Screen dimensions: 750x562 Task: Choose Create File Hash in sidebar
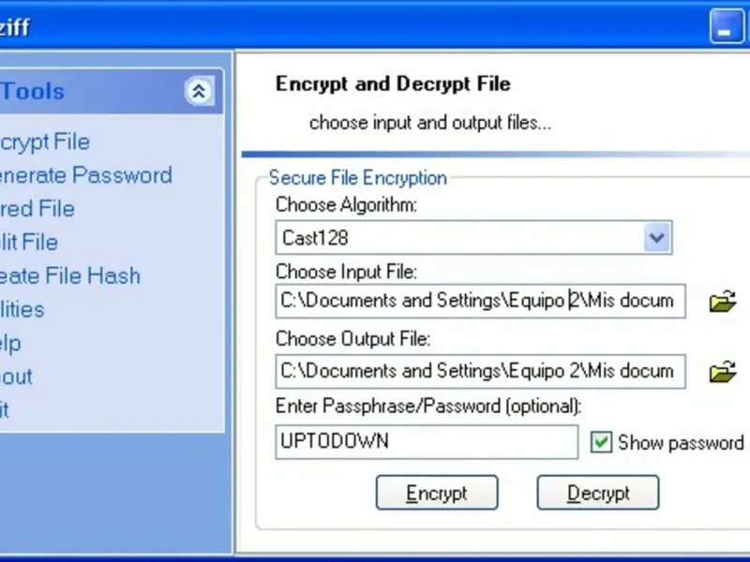[69, 276]
